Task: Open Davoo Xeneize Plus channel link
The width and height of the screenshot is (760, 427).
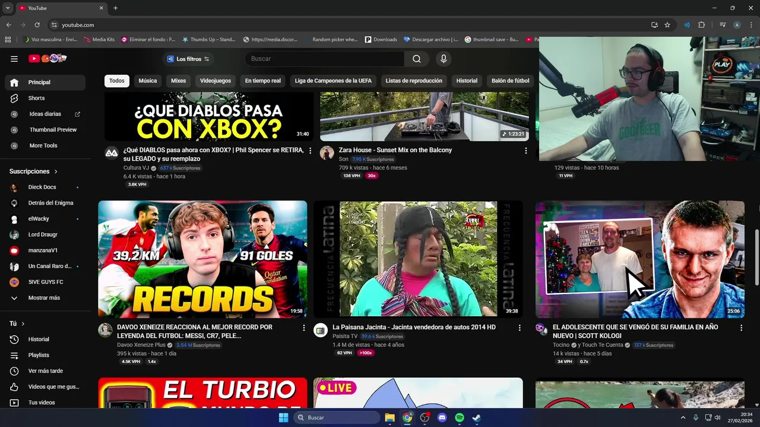Action: (141, 345)
